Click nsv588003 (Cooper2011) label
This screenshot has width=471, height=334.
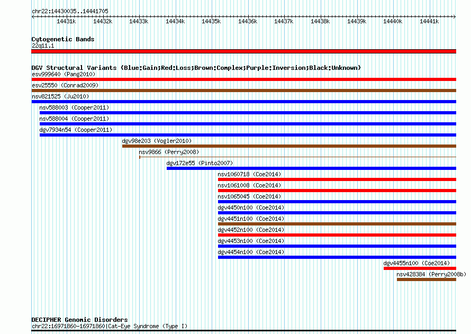pyautogui.click(x=74, y=107)
